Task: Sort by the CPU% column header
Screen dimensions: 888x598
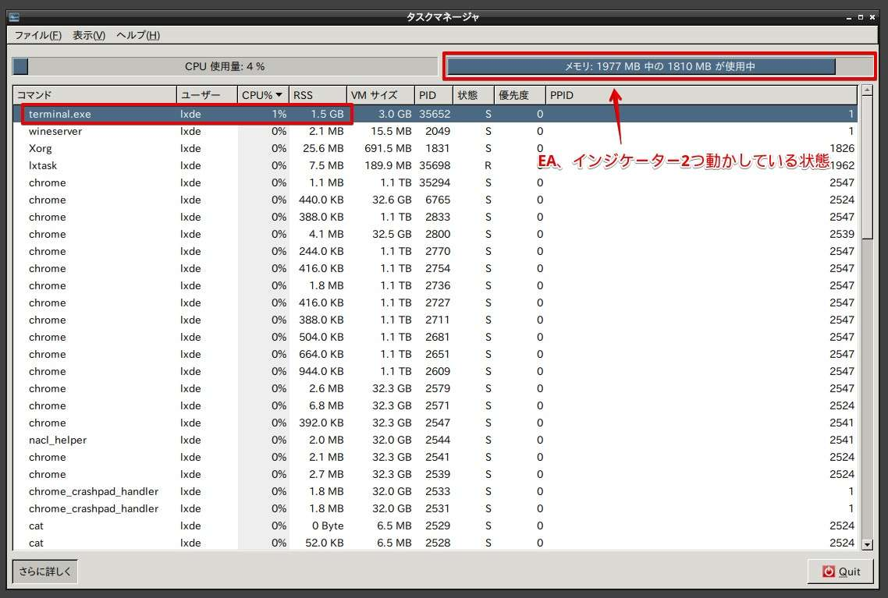Action: tap(262, 95)
